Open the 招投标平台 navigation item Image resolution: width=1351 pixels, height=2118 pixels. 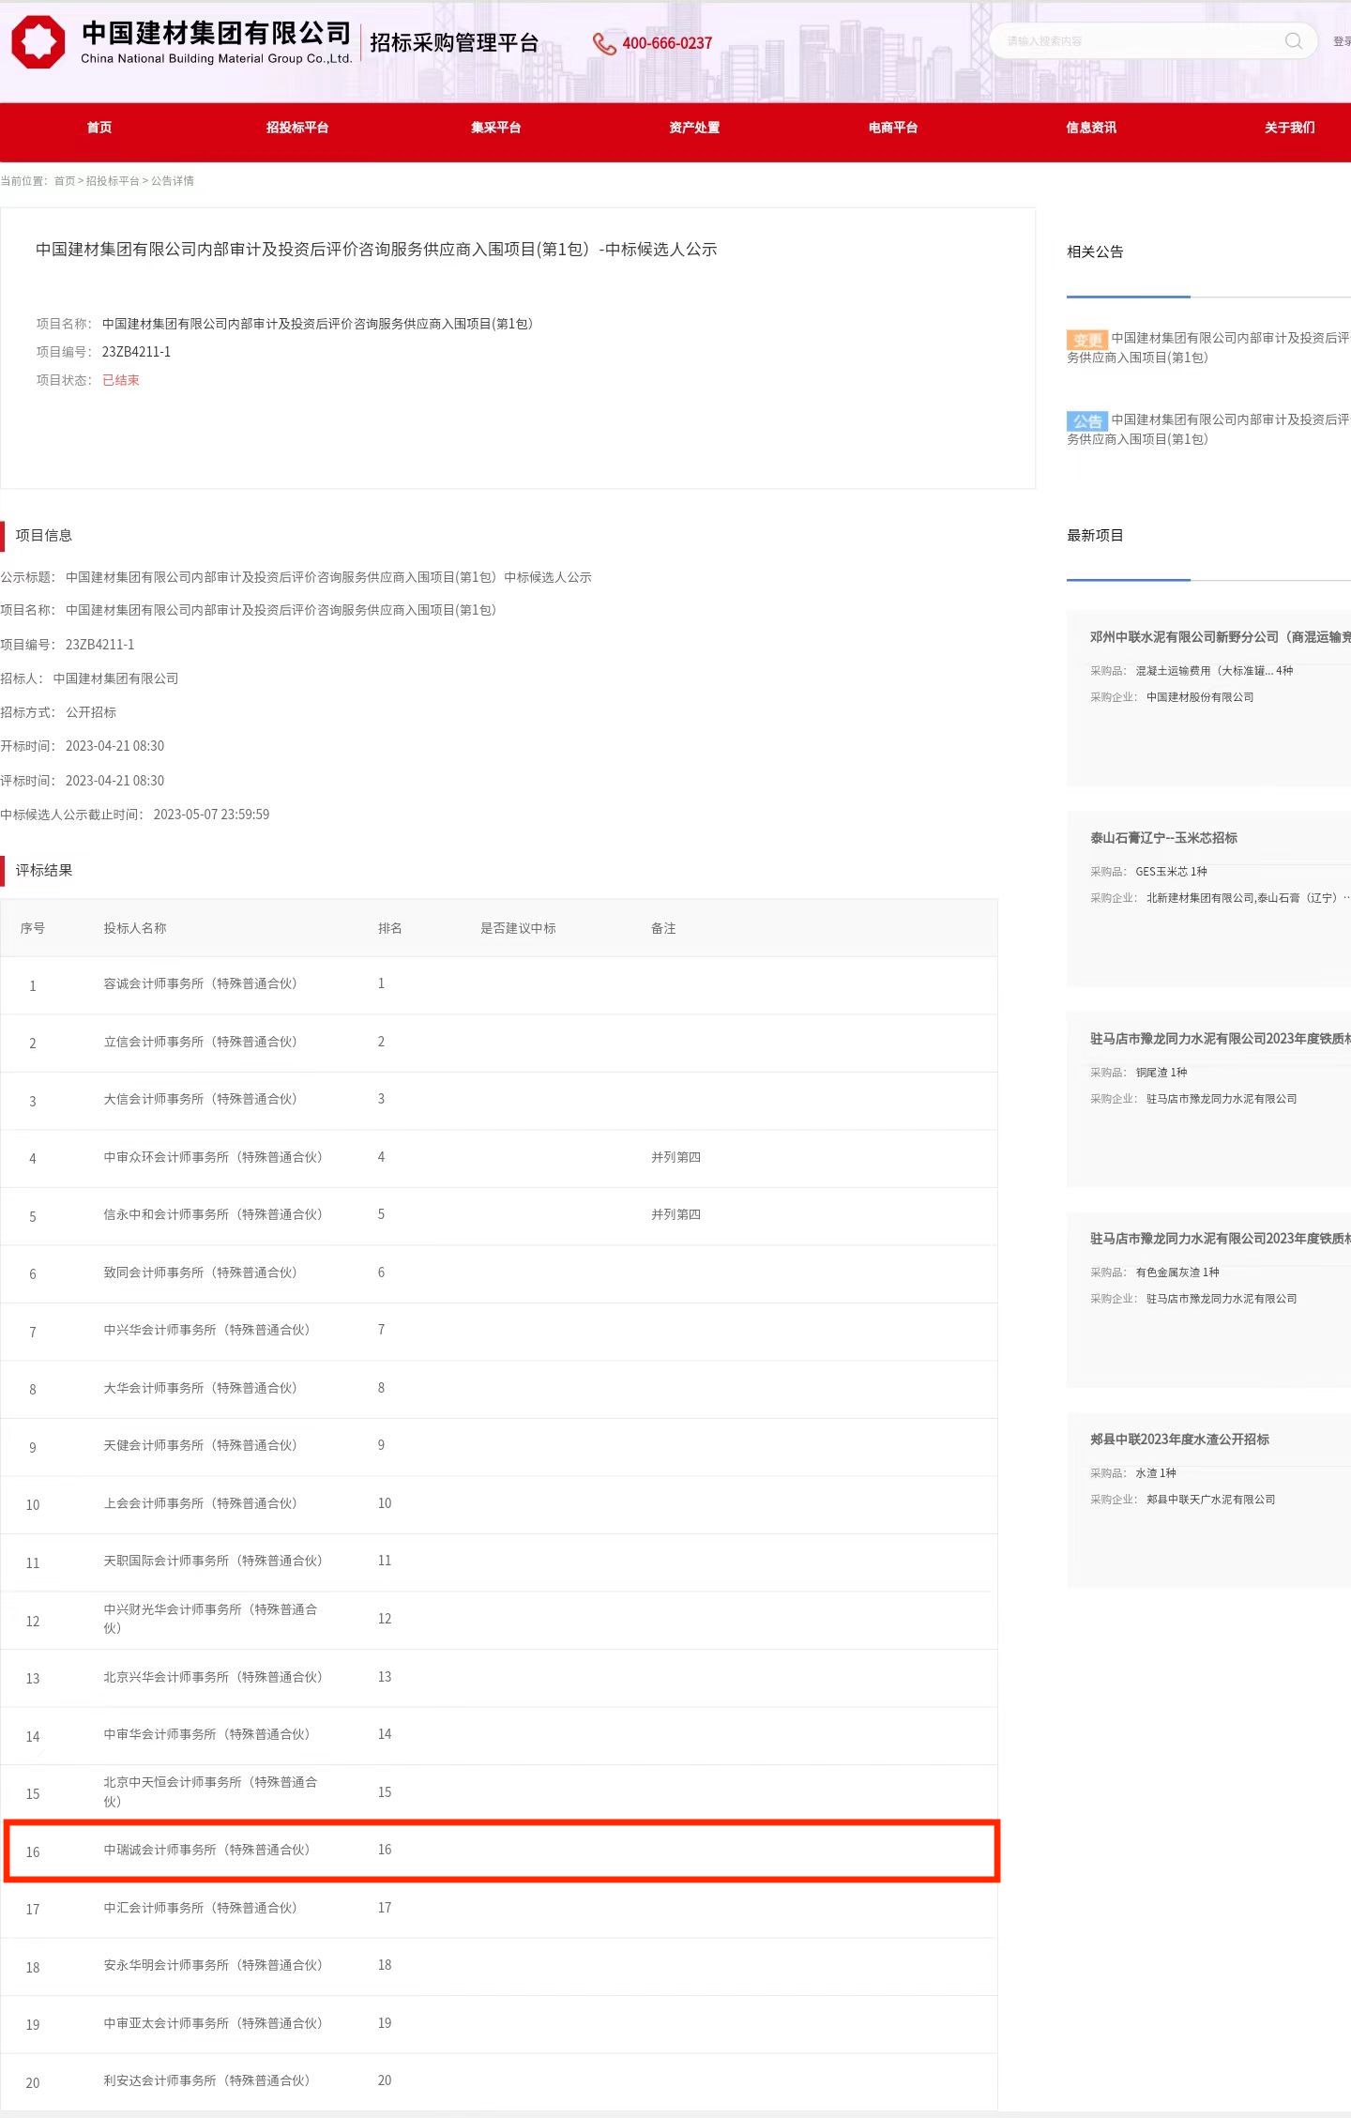point(297,128)
